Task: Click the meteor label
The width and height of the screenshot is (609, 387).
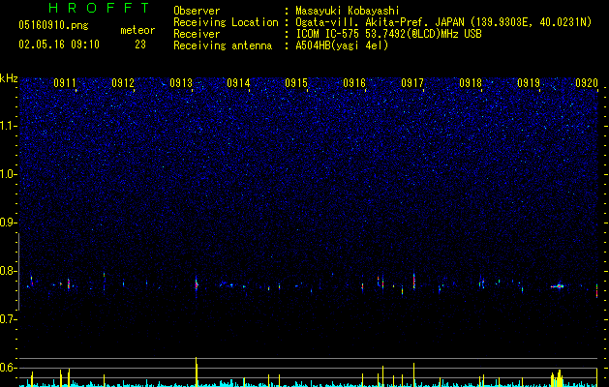Action: pyautogui.click(x=137, y=30)
